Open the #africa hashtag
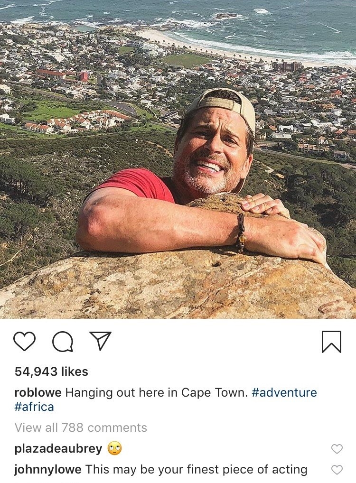The width and height of the screenshot is (356, 483). [x=34, y=407]
